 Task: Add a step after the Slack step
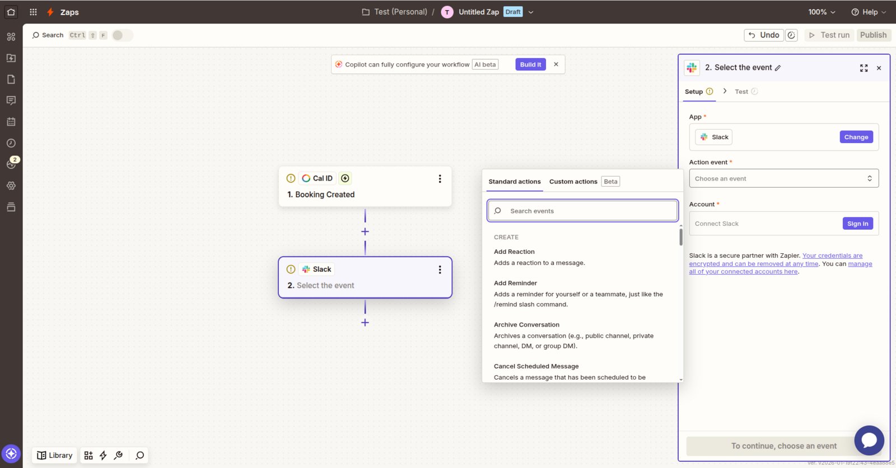[365, 323]
